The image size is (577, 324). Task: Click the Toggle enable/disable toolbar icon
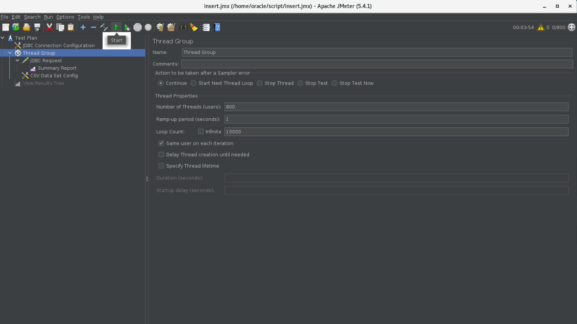[x=104, y=27]
